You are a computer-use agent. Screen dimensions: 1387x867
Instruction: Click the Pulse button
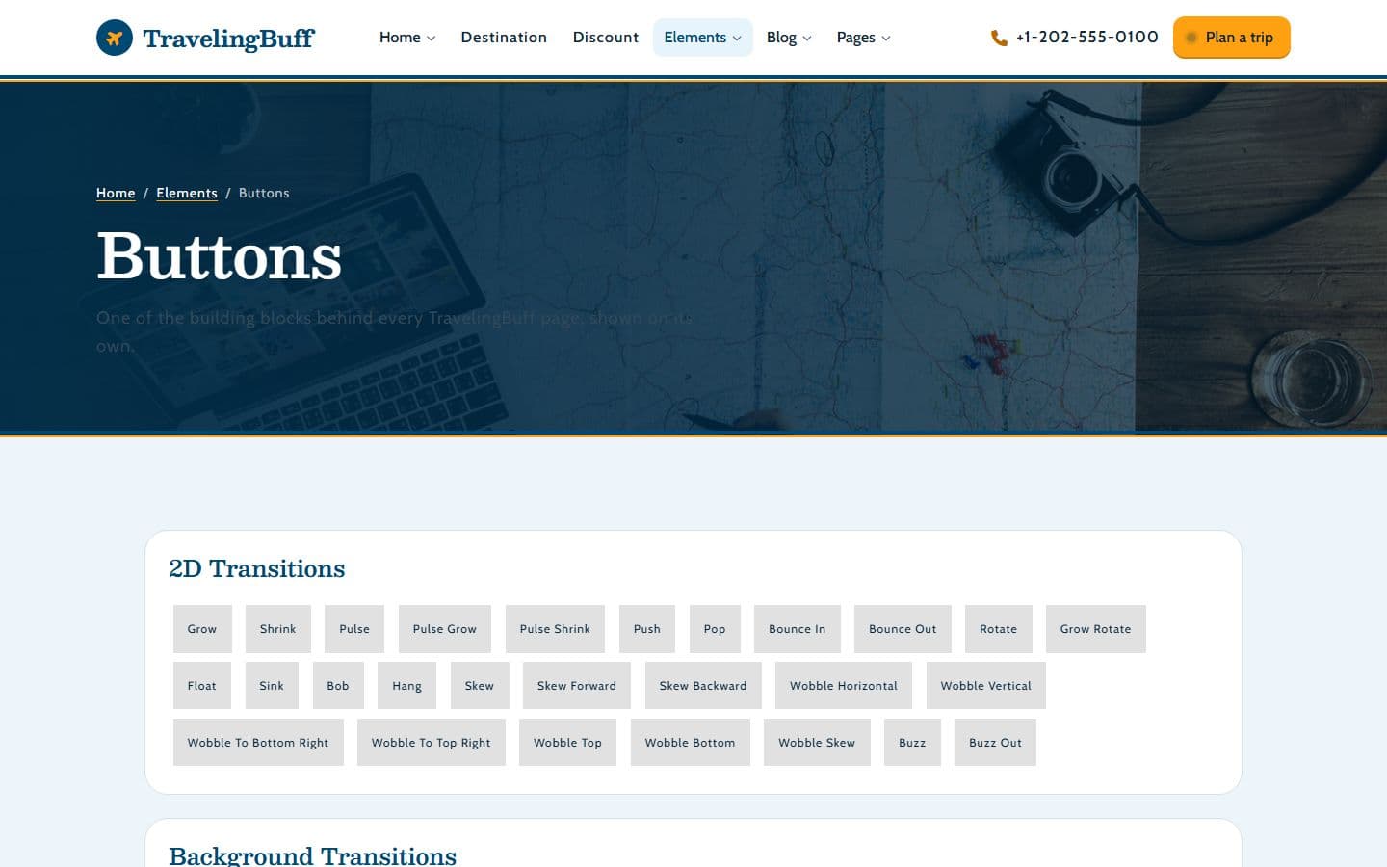pos(354,629)
